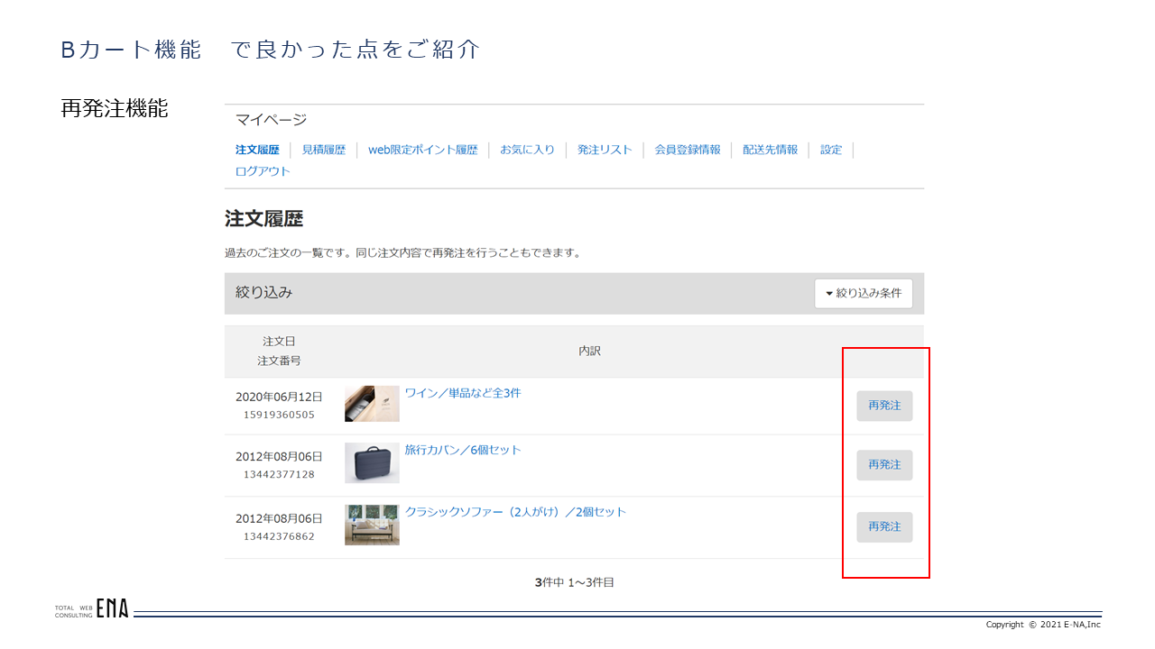
Task: Click the マイページ title
Action: 271,120
